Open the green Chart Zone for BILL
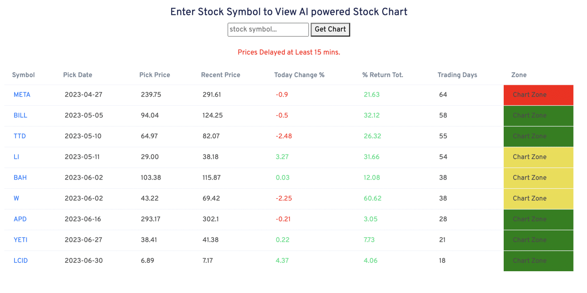 (x=538, y=115)
